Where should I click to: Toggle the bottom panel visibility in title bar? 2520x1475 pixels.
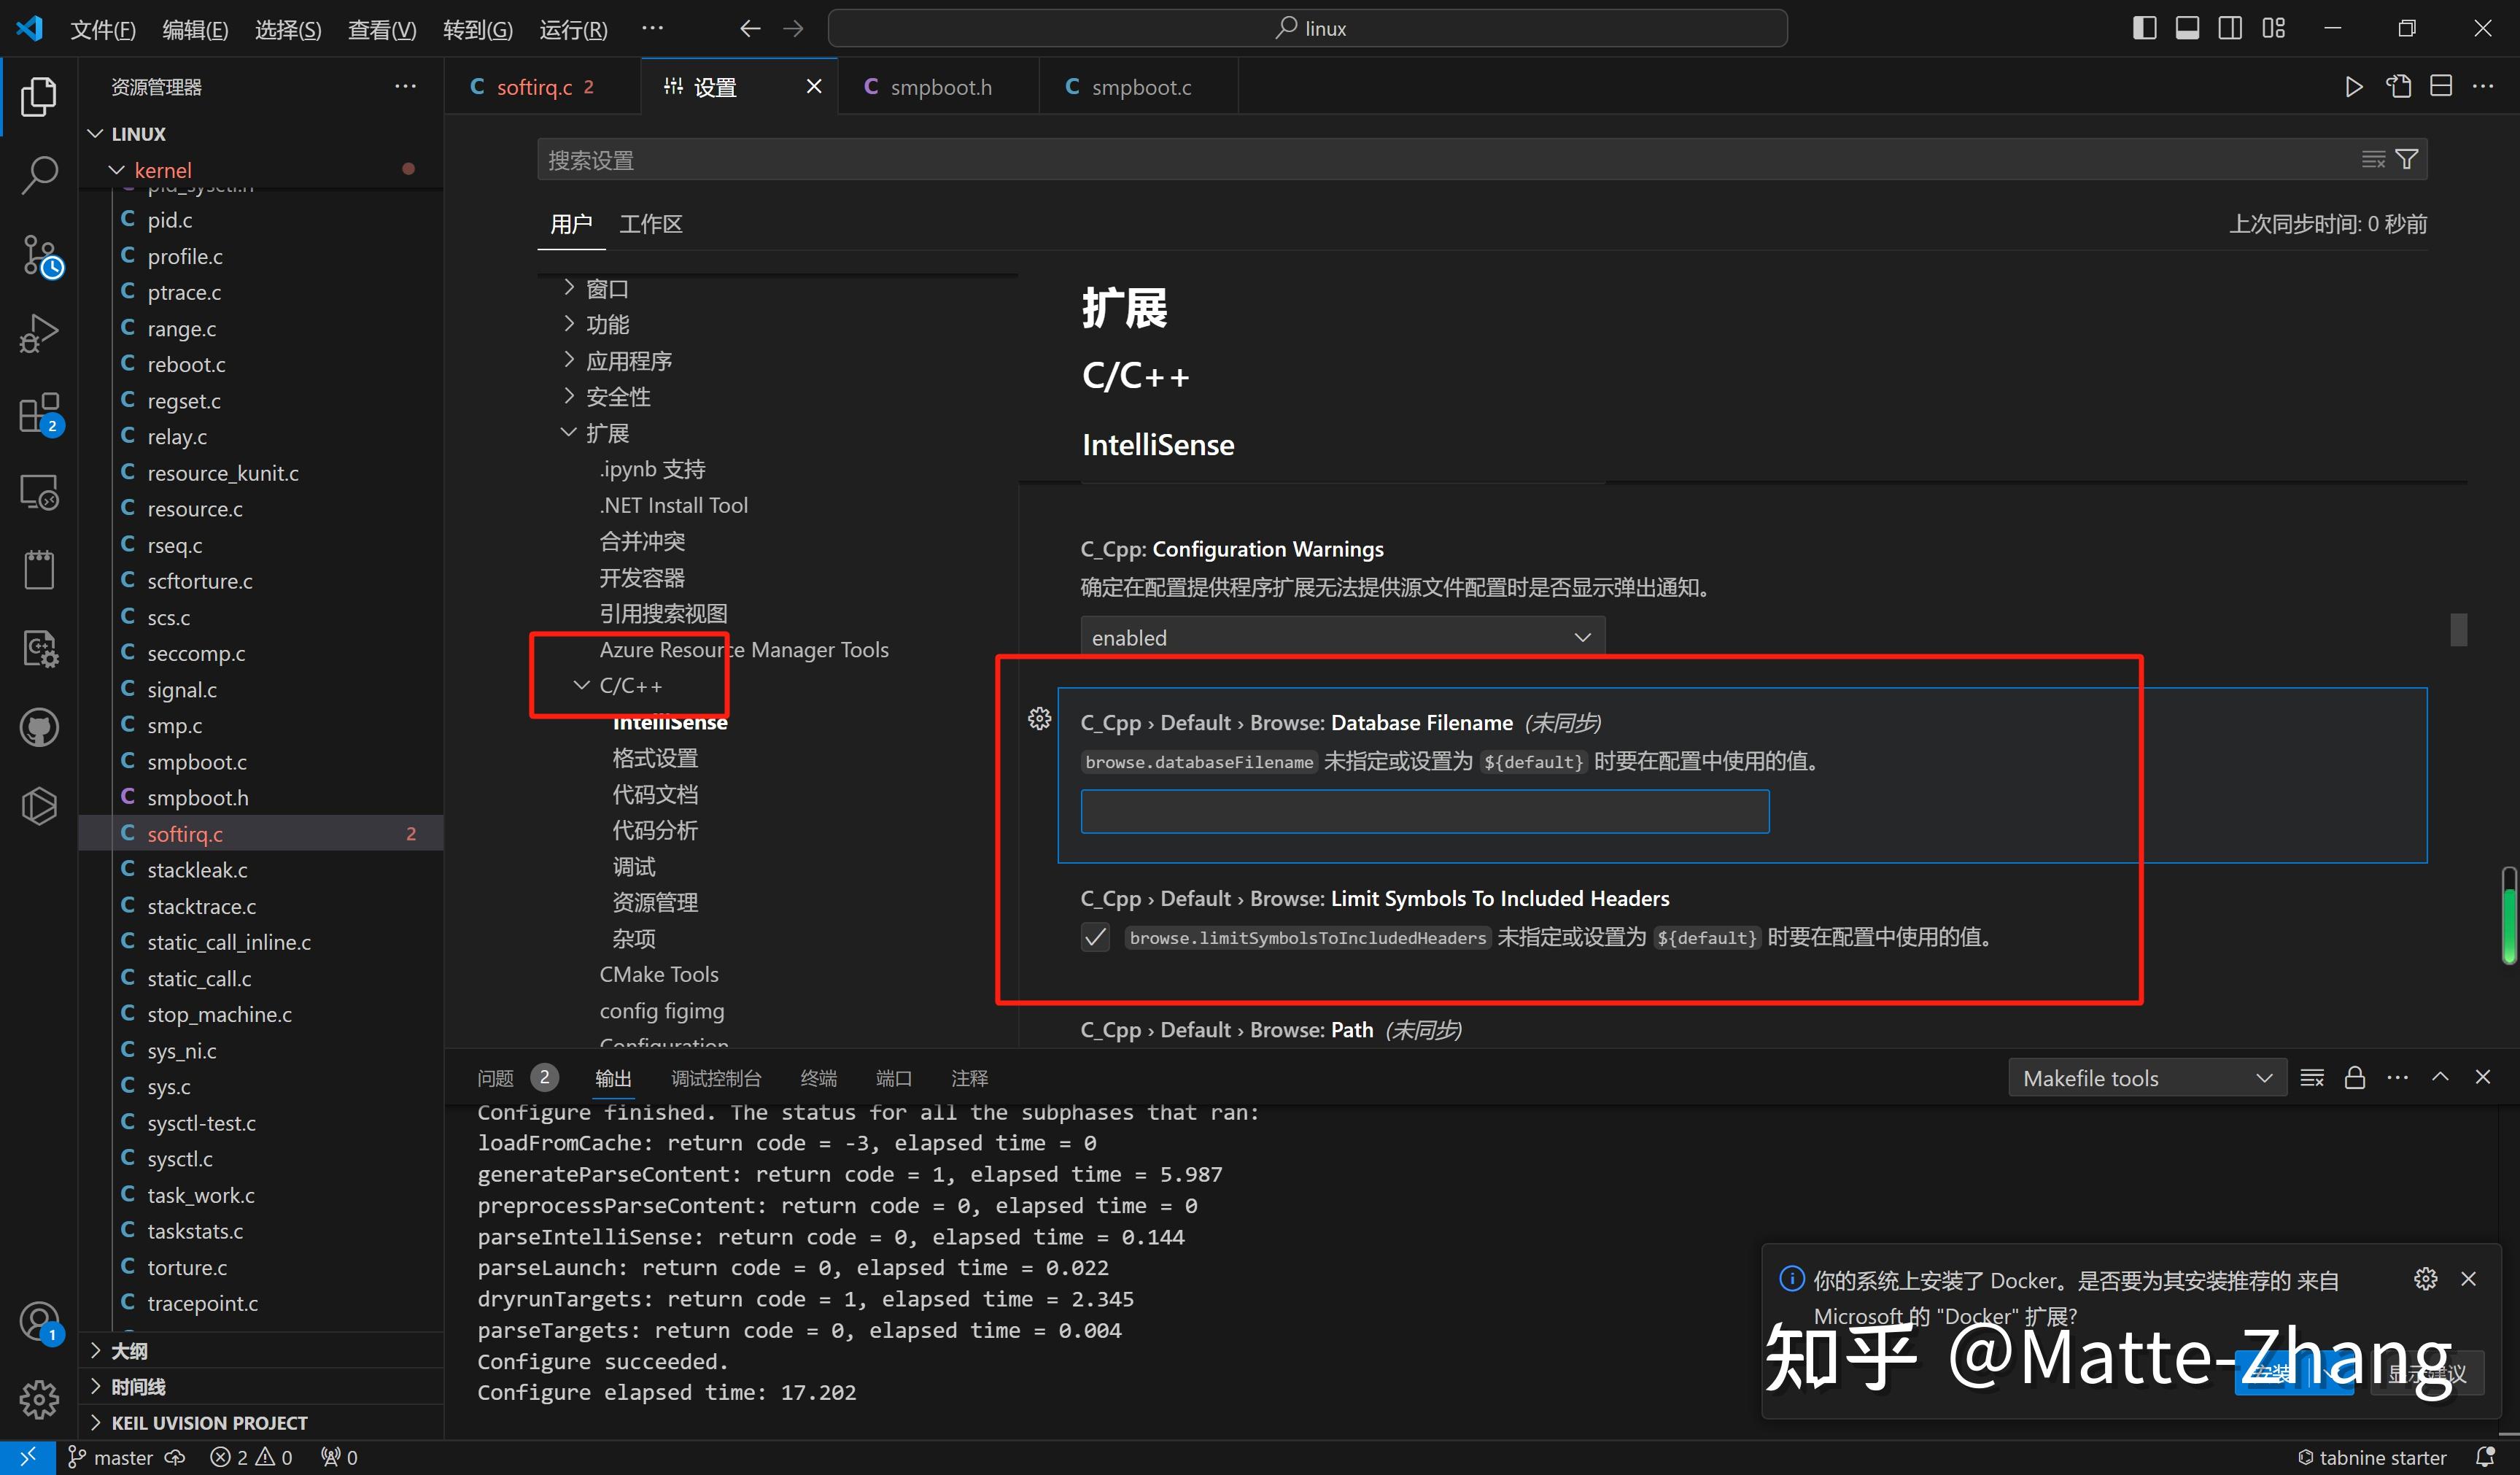(x=2187, y=27)
